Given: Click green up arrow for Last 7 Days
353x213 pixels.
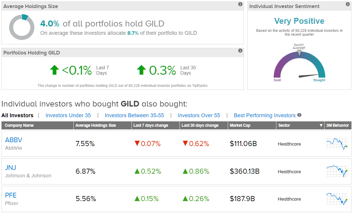Looking at the screenshot, I should point(55,70).
